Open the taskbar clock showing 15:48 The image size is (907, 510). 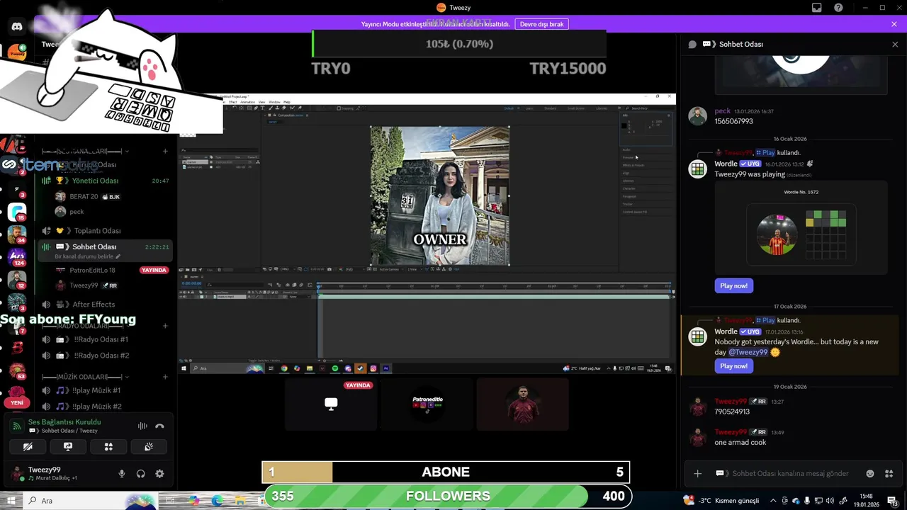pyautogui.click(x=865, y=500)
